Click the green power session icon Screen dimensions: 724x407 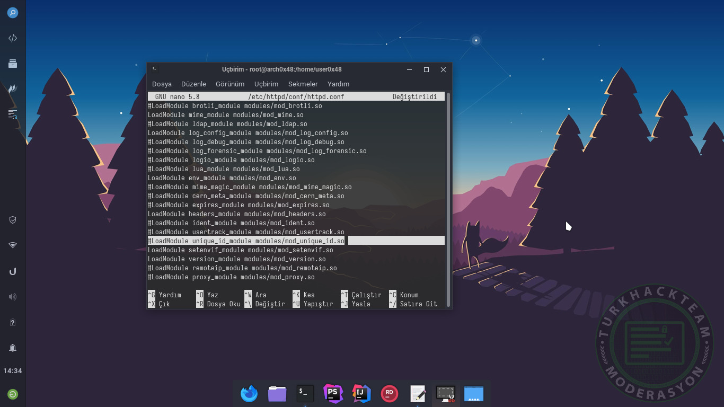[13, 394]
